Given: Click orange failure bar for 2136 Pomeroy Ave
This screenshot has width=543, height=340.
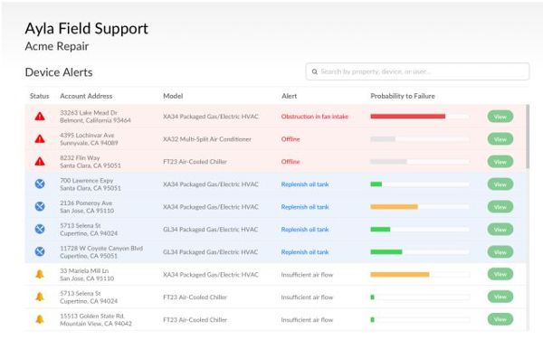Looking at the screenshot, I should click(x=394, y=207).
